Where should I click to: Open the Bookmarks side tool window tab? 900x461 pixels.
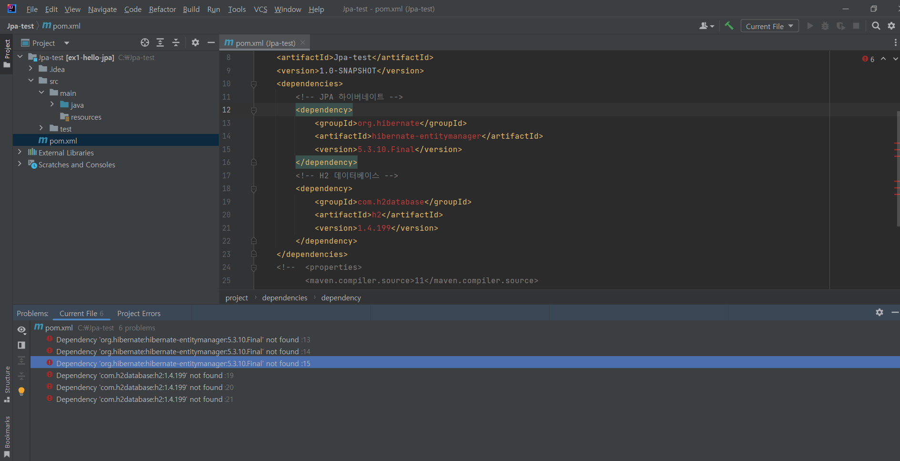click(x=7, y=437)
